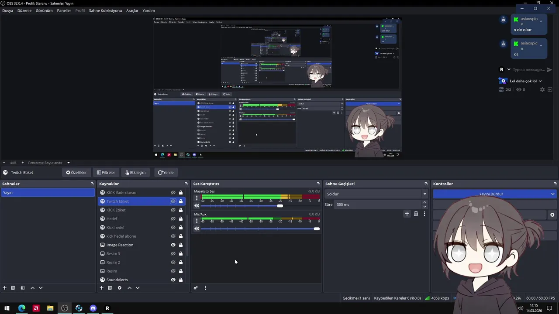Image resolution: width=559 pixels, height=314 pixels.
Task: Zoom in the preview with plus icon
Action: [x=23, y=163]
